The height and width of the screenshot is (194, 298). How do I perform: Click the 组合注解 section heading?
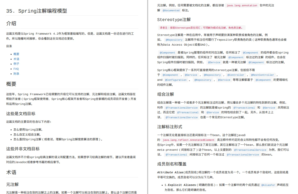pyautogui.click(x=166, y=94)
